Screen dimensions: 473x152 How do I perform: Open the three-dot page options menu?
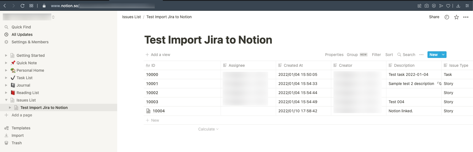pos(466,17)
